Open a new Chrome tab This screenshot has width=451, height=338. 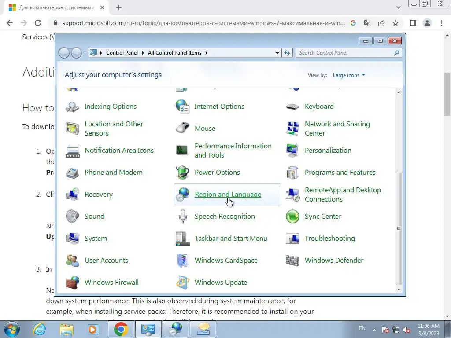119,7
